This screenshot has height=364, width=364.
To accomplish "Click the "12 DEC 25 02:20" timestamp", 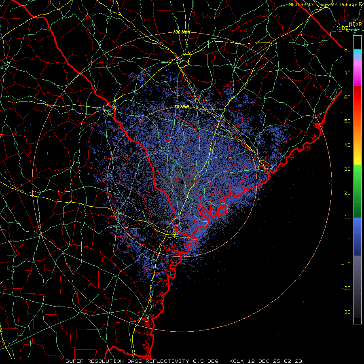I will pyautogui.click(x=275, y=361).
